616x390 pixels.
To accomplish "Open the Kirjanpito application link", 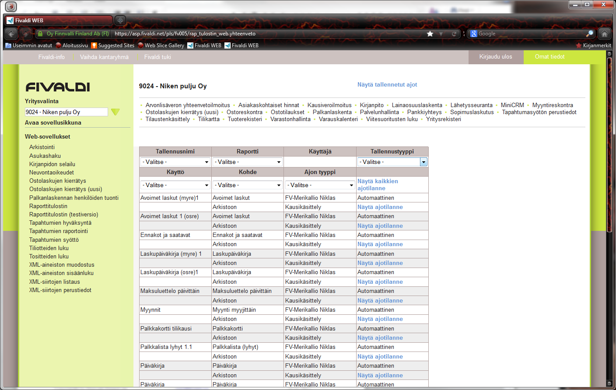I will tap(372, 105).
